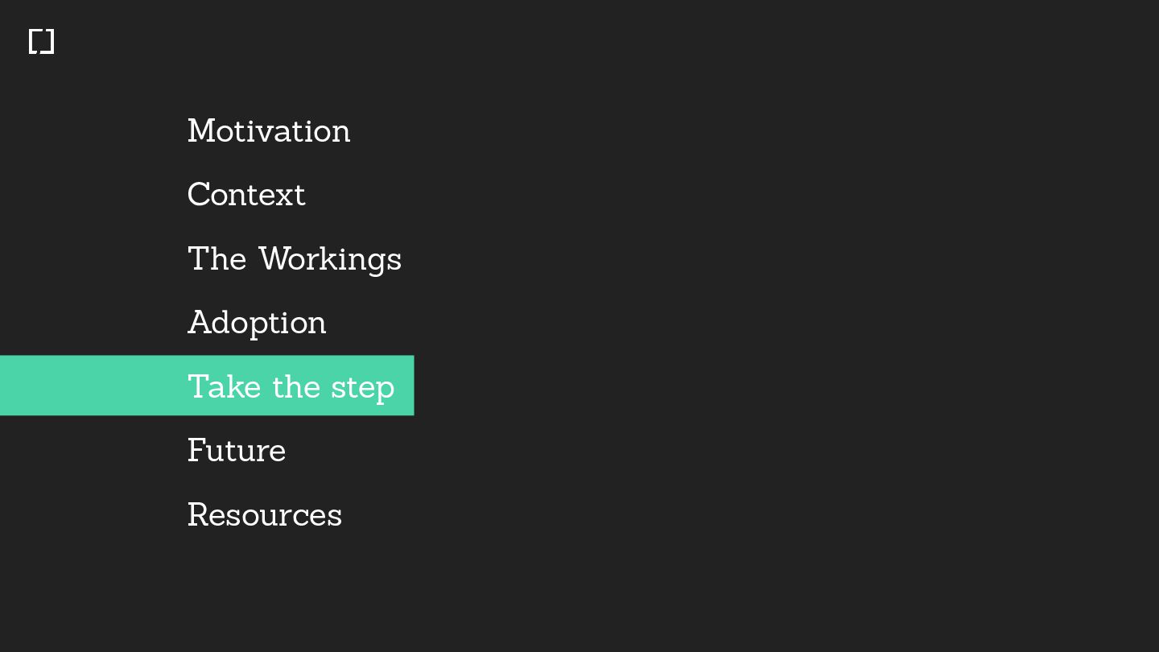Go to The Workings section
Image resolution: width=1159 pixels, height=652 pixels.
click(x=295, y=259)
